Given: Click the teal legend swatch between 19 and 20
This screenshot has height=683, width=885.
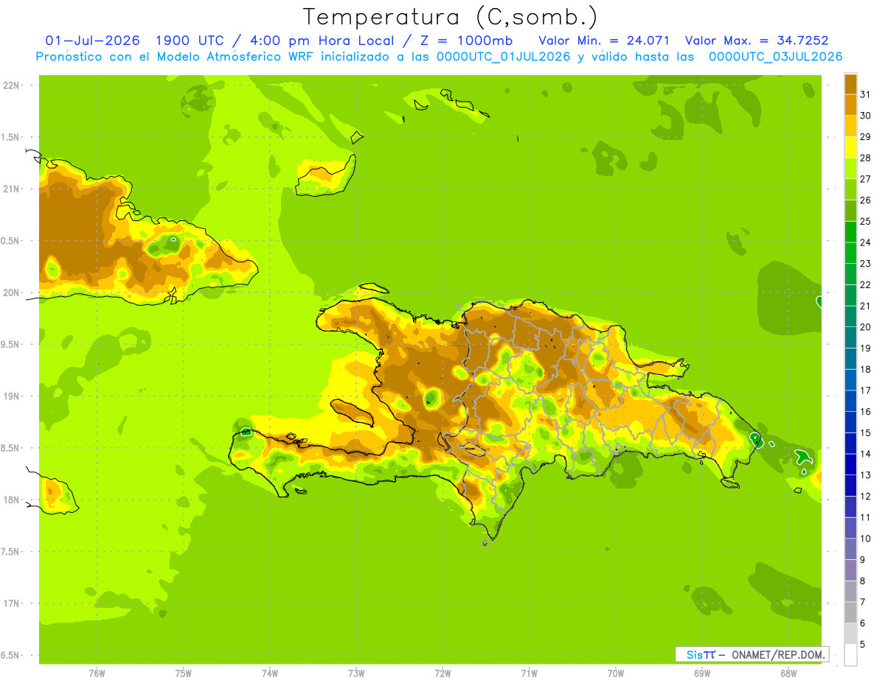Looking at the screenshot, I should pyautogui.click(x=850, y=337).
